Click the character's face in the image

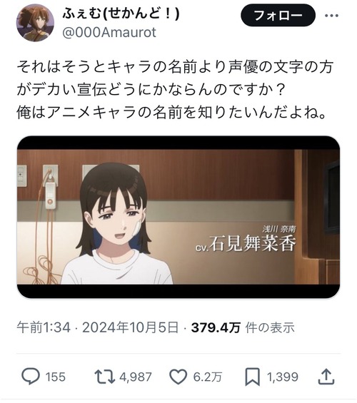[116, 218]
